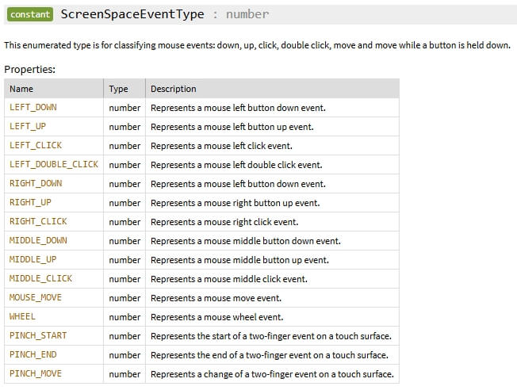Click the green 'constant' badge
517x390 pixels.
(30, 14)
